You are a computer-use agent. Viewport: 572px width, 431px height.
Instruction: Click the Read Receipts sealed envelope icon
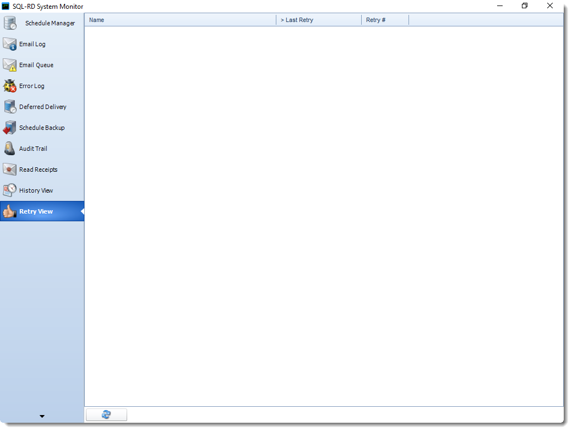click(10, 170)
